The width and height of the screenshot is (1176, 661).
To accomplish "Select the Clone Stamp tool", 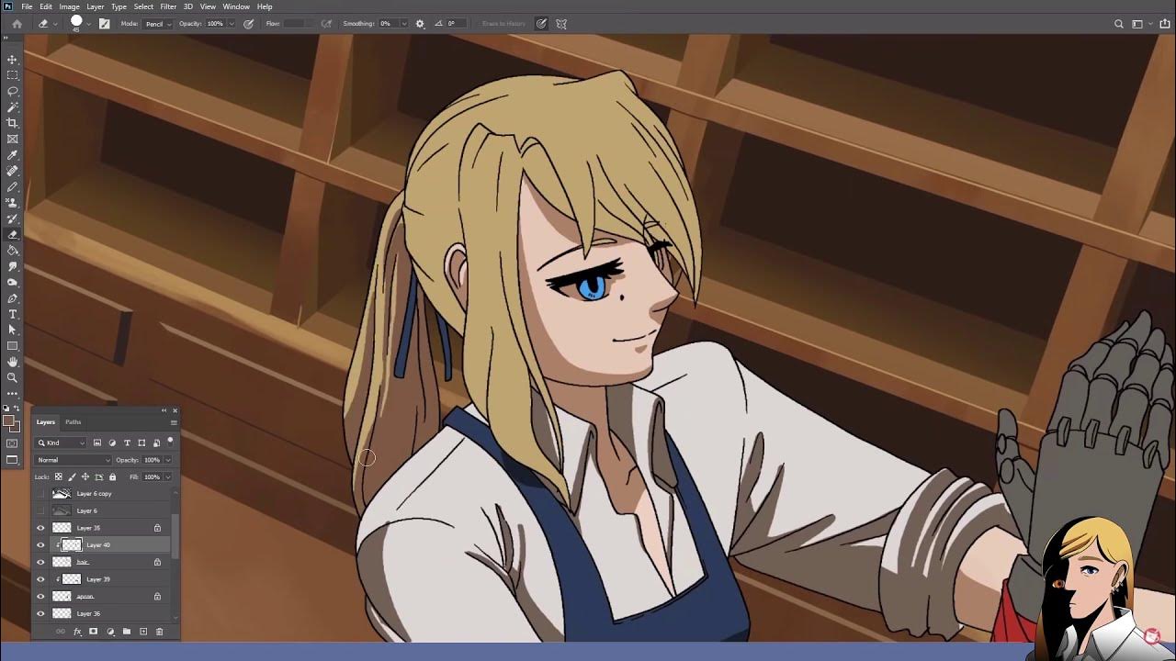I will tap(12, 203).
